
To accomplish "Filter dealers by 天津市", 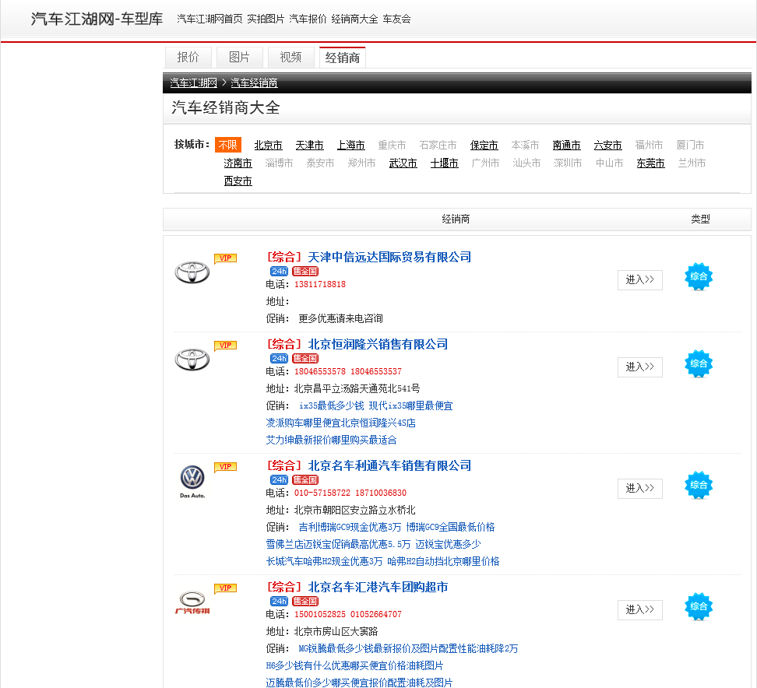I will pos(309,146).
